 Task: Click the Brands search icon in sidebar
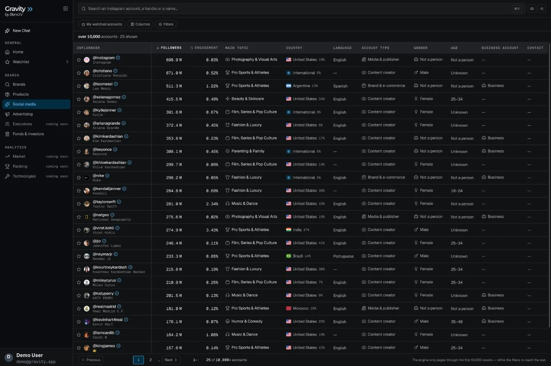click(7, 85)
